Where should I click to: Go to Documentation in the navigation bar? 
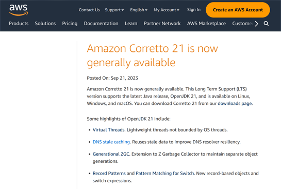coord(101,24)
